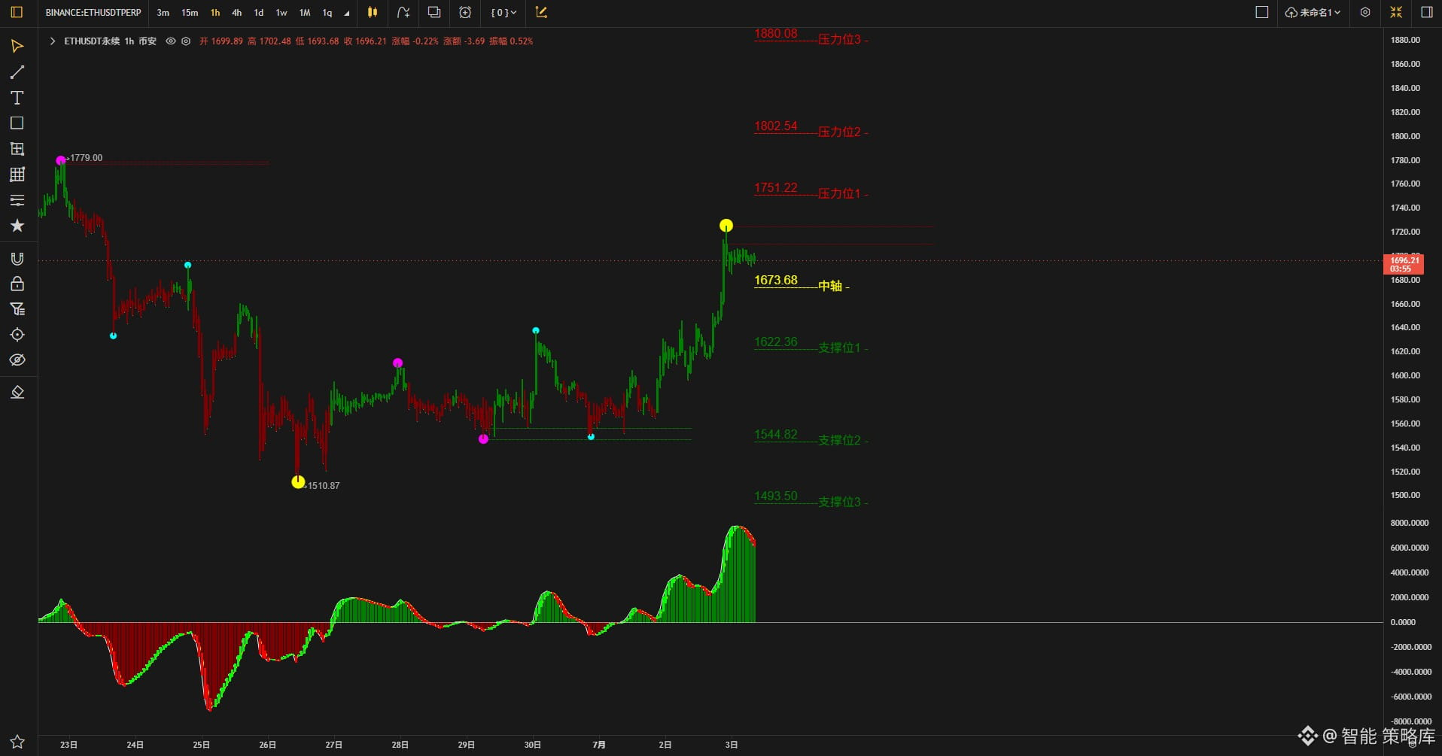Click the favorites star at bottom-left
The image size is (1442, 756).
click(17, 742)
